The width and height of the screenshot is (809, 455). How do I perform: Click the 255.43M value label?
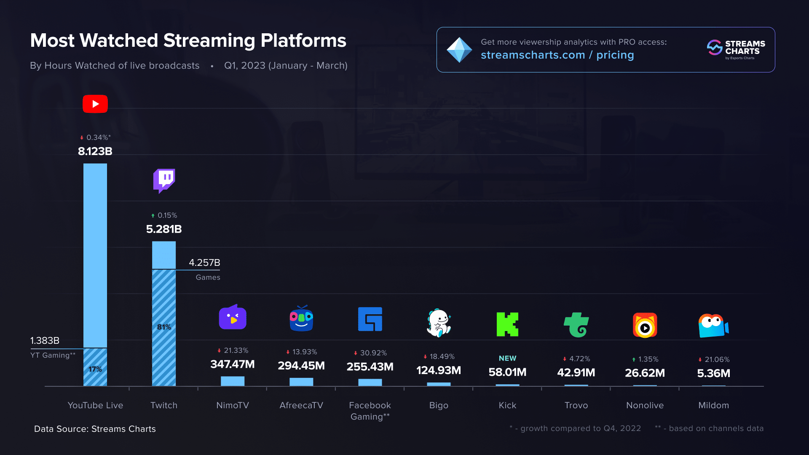click(370, 367)
